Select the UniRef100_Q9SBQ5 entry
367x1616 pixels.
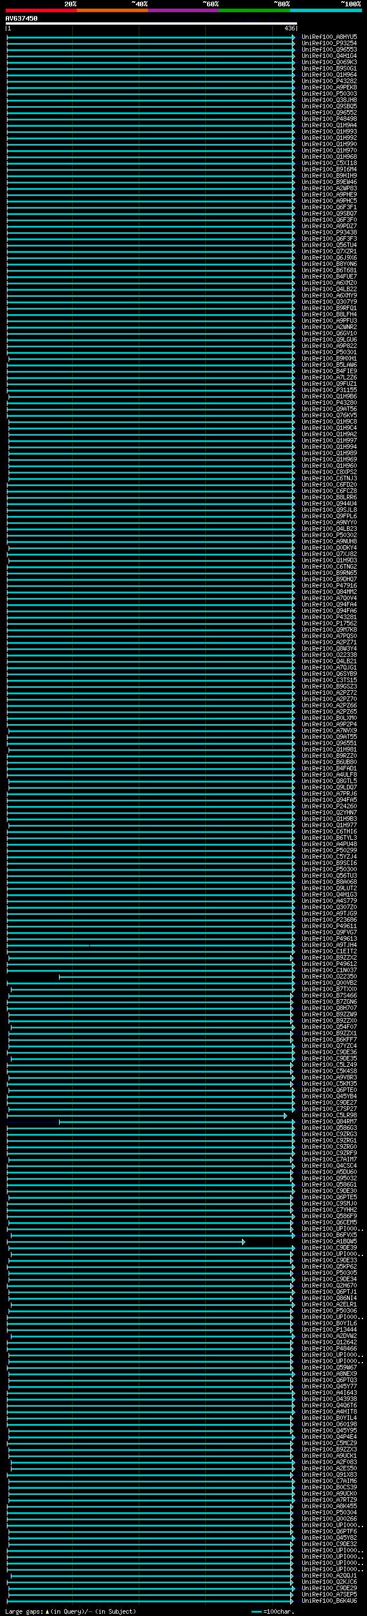coord(329,106)
